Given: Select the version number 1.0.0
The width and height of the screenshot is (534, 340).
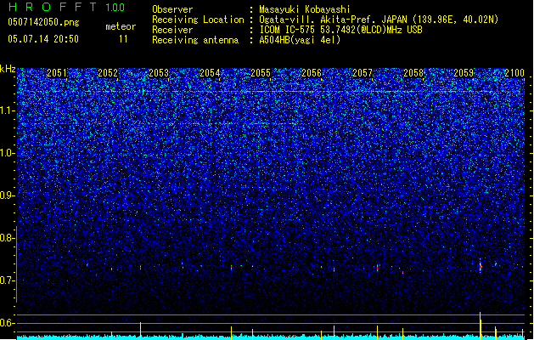Looking at the screenshot, I should 115,8.
